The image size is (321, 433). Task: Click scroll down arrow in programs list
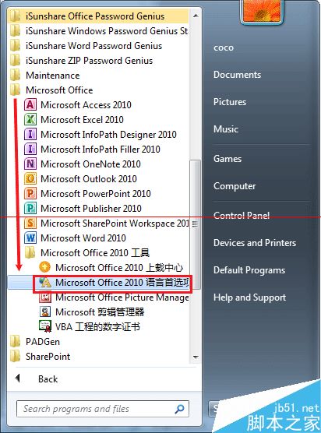196,357
